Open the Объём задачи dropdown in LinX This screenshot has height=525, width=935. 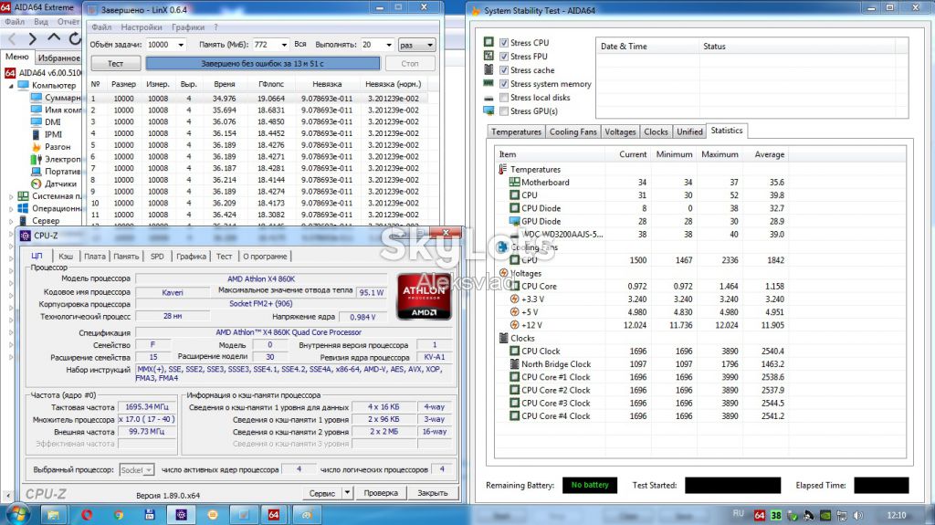pos(181,45)
